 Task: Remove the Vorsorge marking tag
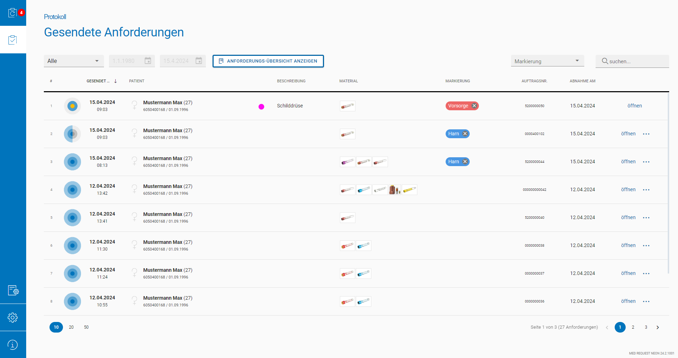(x=474, y=106)
